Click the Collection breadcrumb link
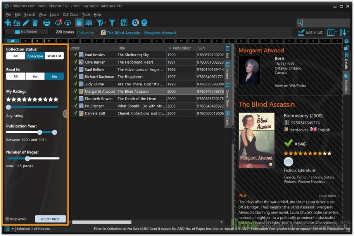Viewport: 354px width, 236px height. coord(86,33)
